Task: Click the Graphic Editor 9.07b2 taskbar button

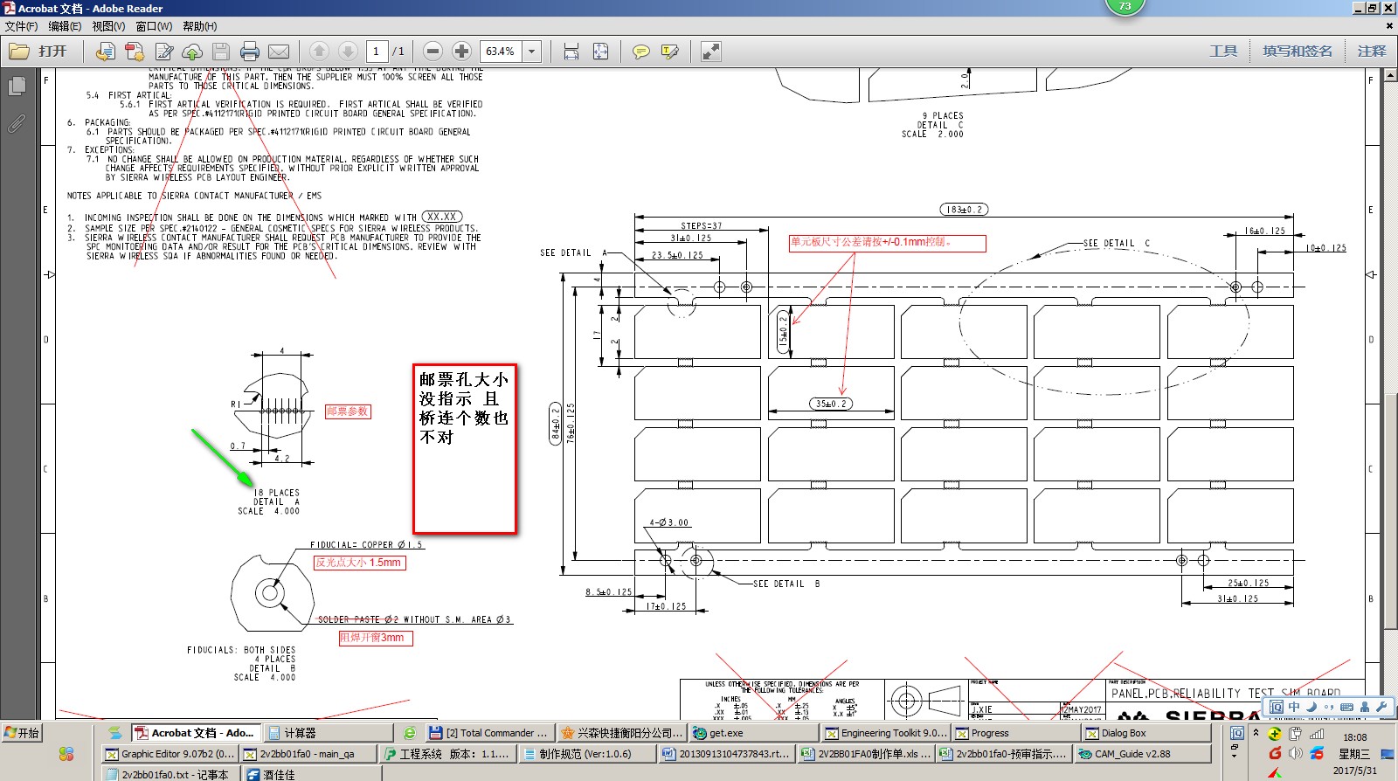Action: coord(170,754)
